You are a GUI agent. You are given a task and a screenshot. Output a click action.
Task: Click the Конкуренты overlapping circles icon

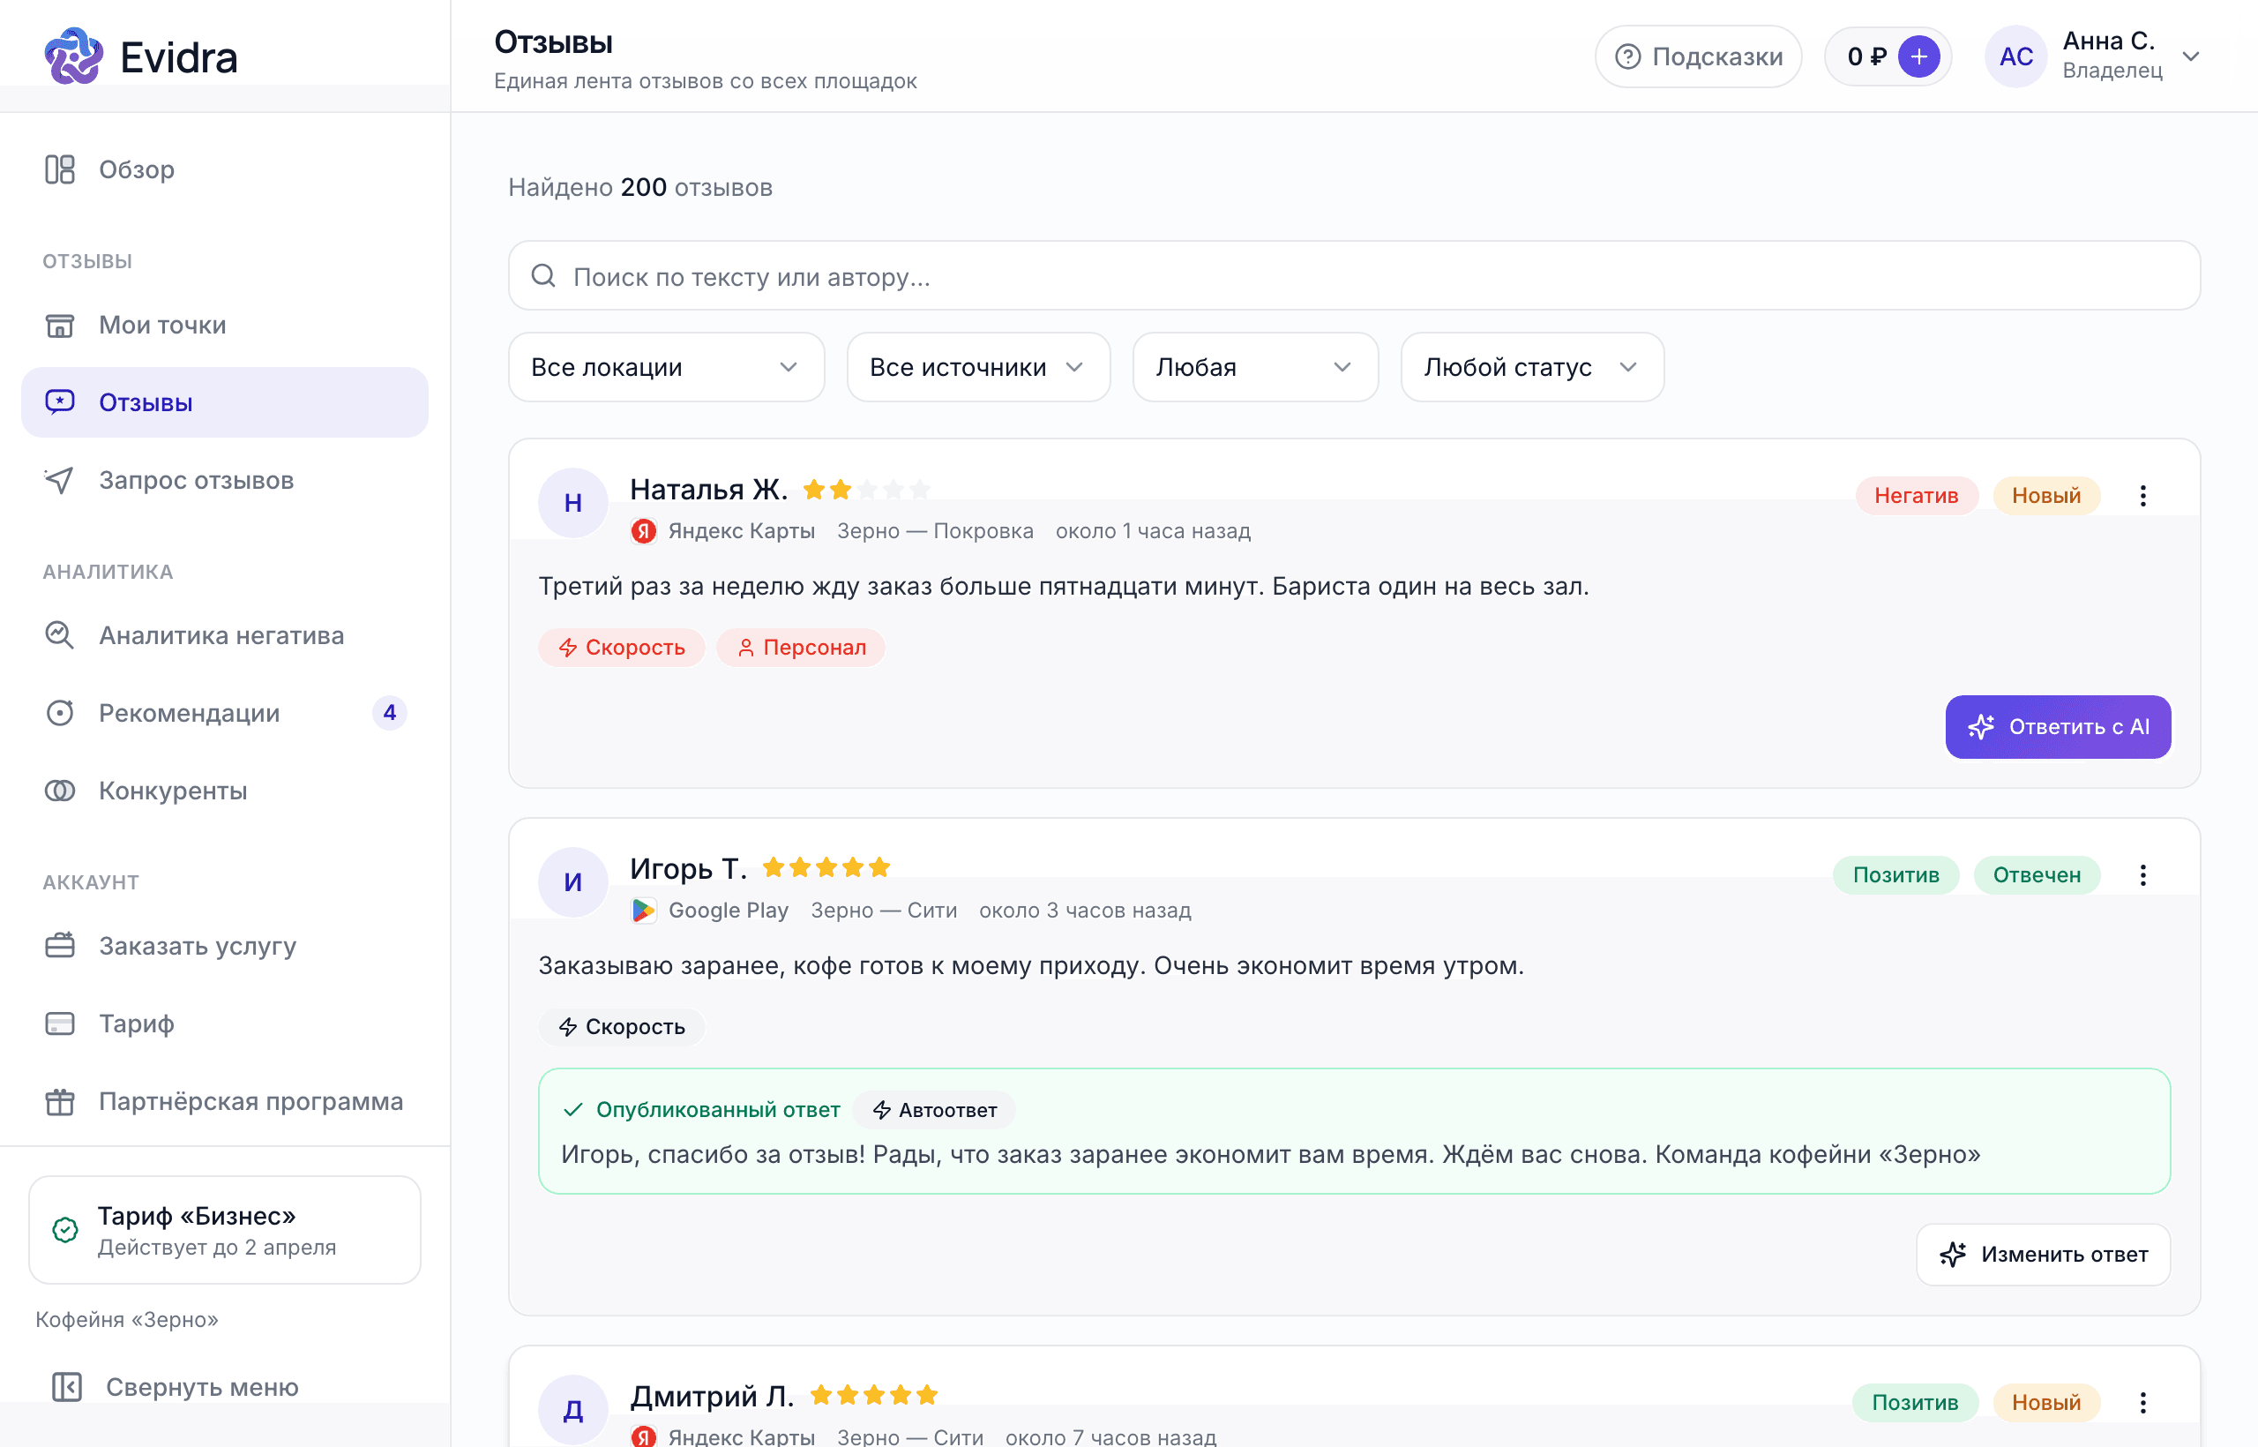[59, 791]
